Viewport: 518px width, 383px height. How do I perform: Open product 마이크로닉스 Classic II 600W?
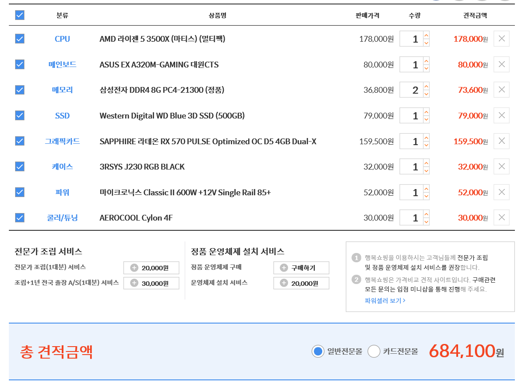pyautogui.click(x=185, y=192)
